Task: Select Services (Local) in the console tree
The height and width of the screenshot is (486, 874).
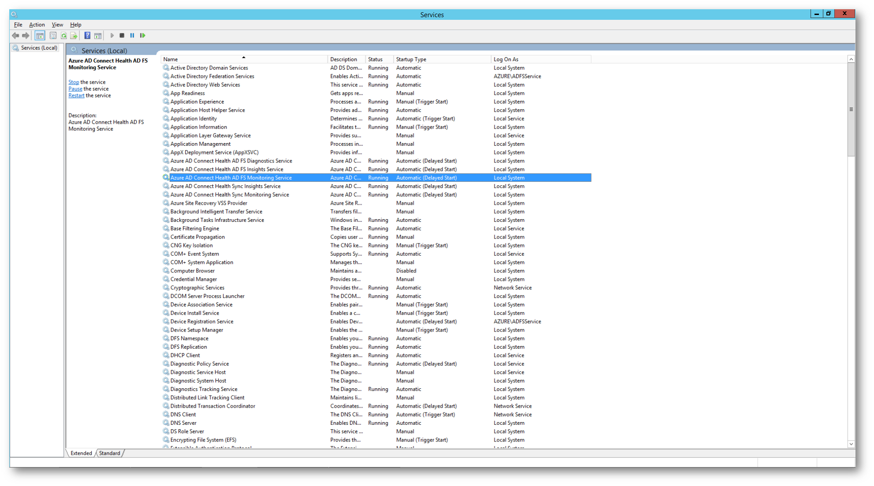Action: (x=35, y=48)
